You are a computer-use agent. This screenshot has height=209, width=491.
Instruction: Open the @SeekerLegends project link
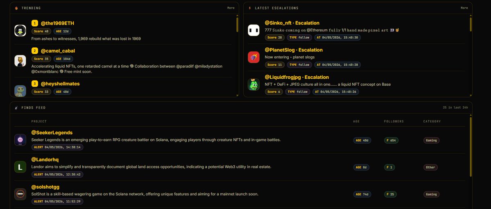point(52,133)
